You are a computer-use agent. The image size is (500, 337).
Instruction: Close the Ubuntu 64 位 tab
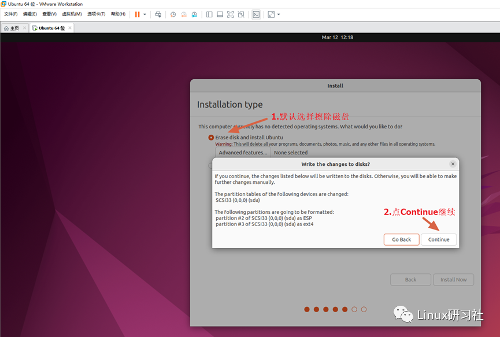[x=70, y=28]
